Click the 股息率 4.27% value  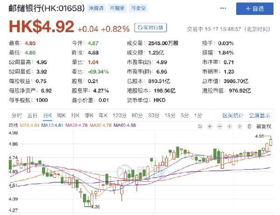click(101, 90)
